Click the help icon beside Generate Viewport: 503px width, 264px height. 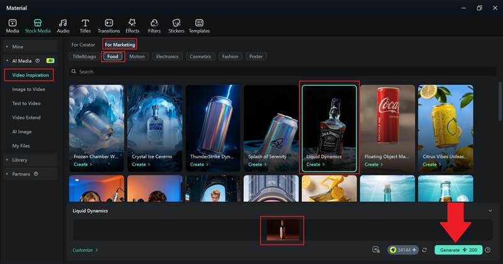pyautogui.click(x=488, y=250)
